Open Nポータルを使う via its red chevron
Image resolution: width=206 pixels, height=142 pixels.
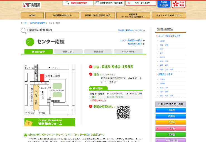(x=129, y=3)
